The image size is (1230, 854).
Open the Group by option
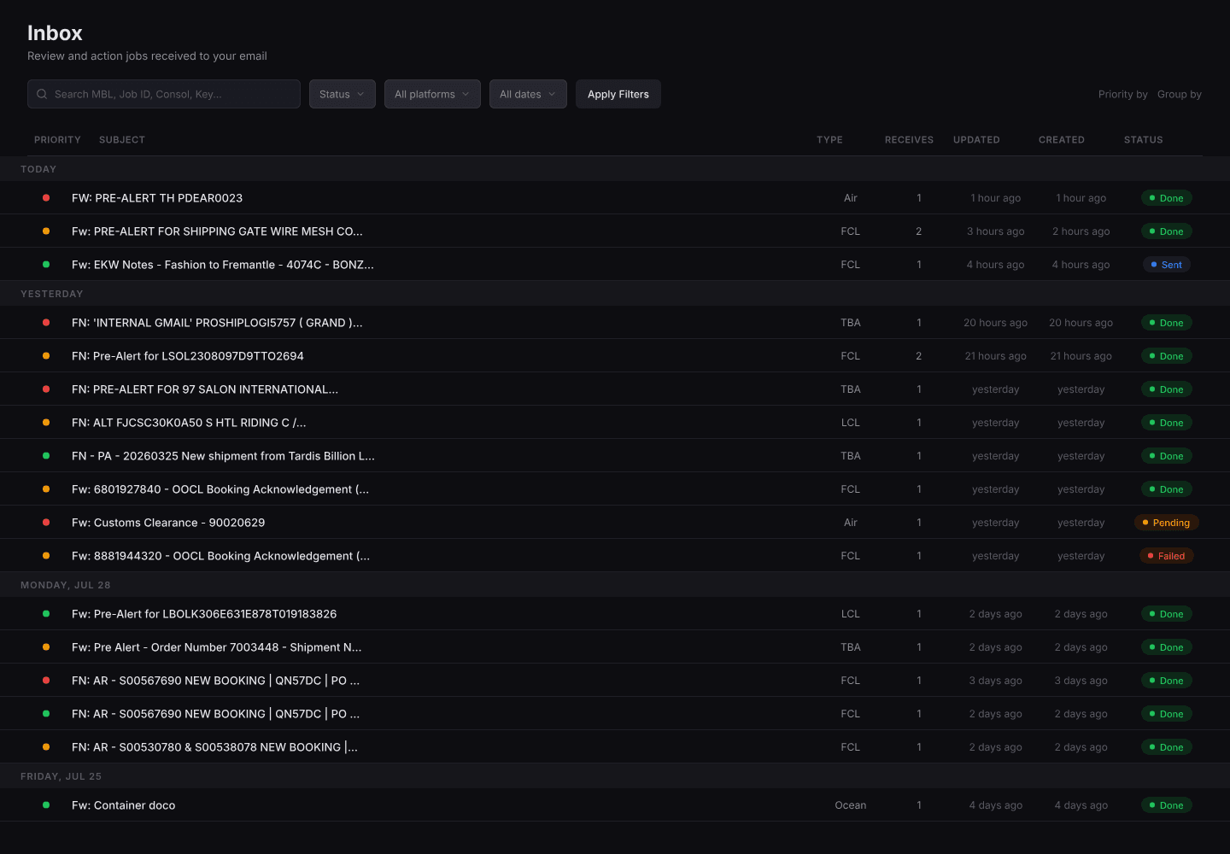click(x=1179, y=94)
